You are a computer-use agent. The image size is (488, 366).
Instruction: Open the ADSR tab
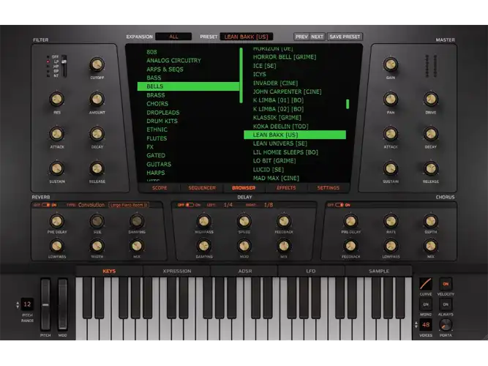pos(244,271)
